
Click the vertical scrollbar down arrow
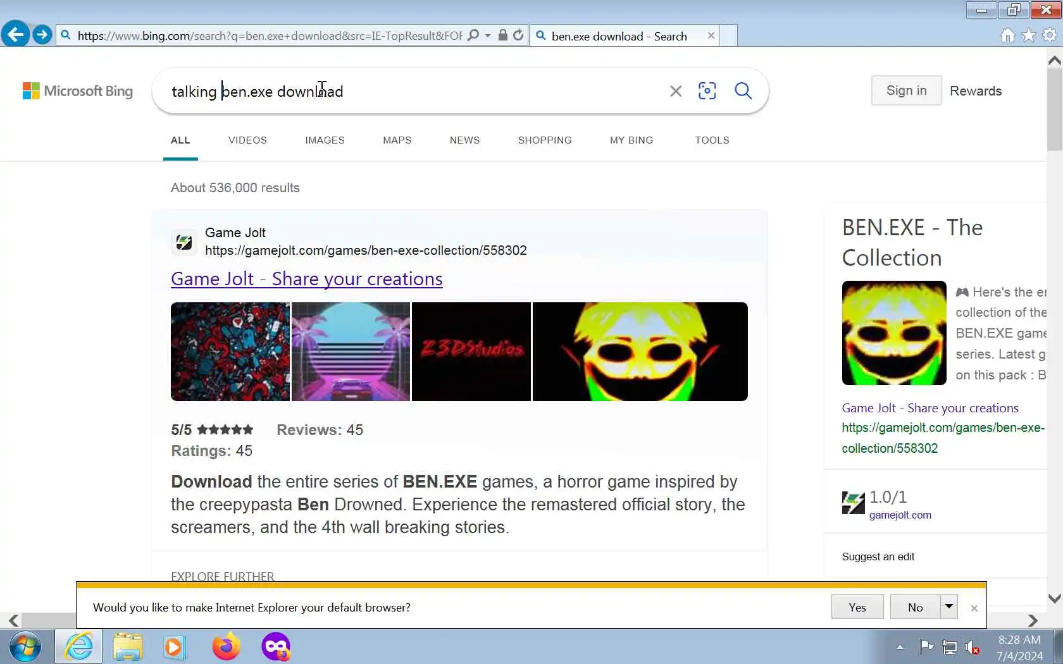[1055, 598]
